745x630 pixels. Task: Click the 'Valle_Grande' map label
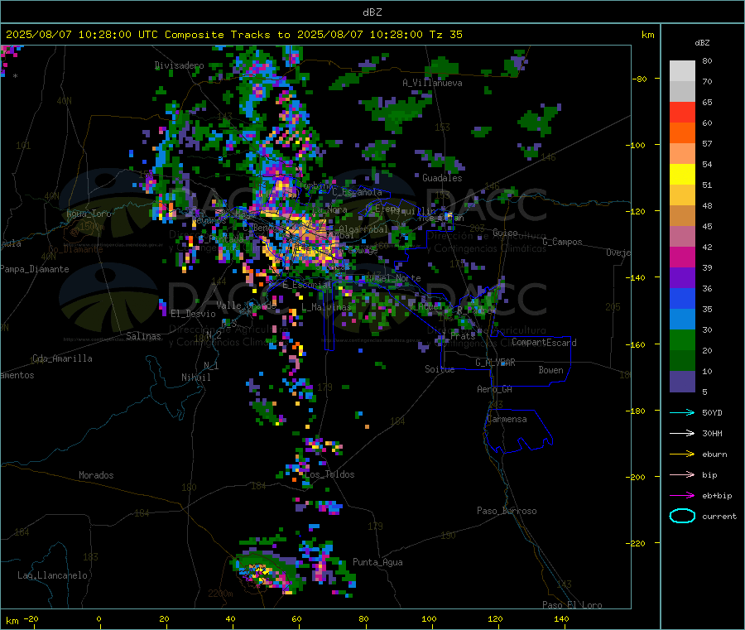click(246, 305)
